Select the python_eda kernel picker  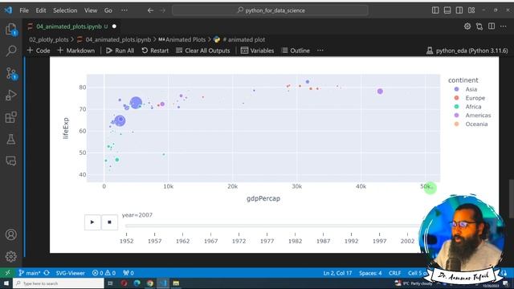(x=467, y=51)
